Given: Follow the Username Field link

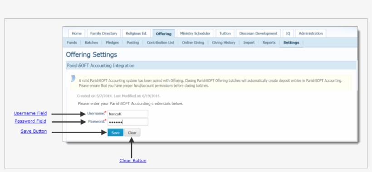Looking at the screenshot, I should pos(30,113).
